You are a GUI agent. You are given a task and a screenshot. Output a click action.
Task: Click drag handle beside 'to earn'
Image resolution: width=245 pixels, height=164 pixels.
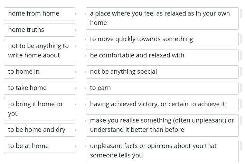tap(241, 88)
